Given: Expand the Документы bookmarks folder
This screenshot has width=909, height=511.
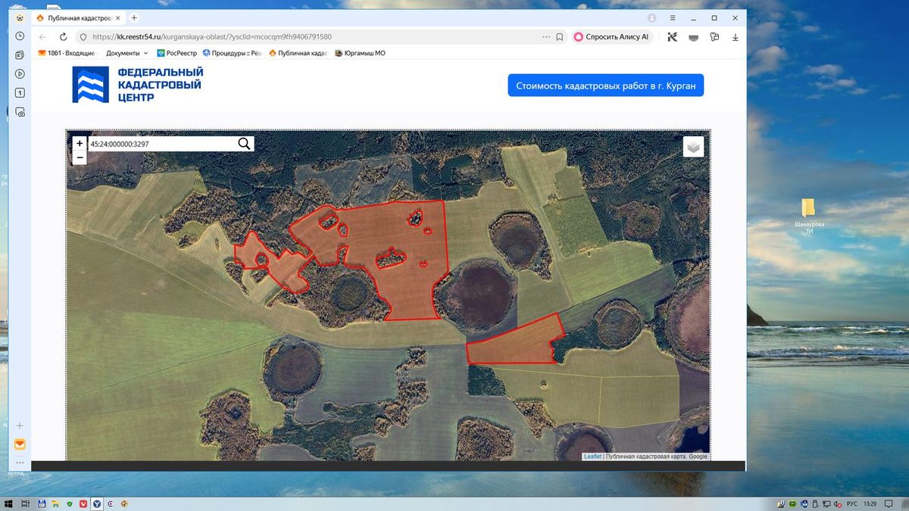Looking at the screenshot, I should (127, 53).
